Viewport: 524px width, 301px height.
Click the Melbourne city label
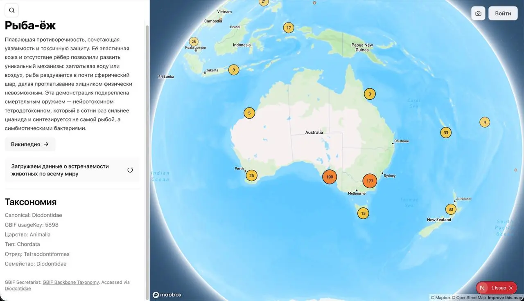click(x=357, y=193)
